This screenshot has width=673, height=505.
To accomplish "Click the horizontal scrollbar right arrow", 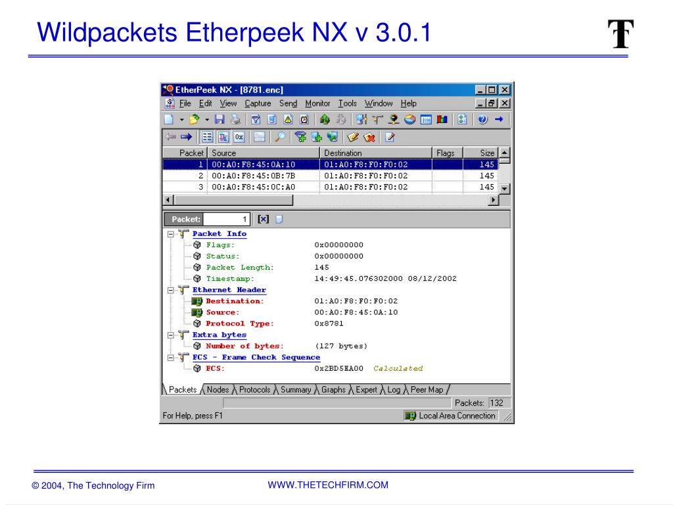I will point(494,200).
